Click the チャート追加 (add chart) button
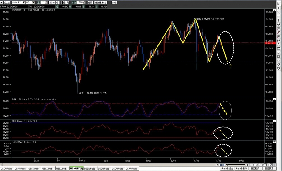This screenshot has width=282, height=171. [227, 169]
